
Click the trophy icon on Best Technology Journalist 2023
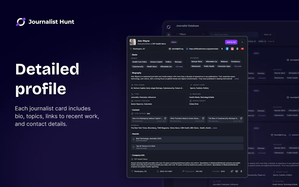pyautogui.click(x=133, y=139)
